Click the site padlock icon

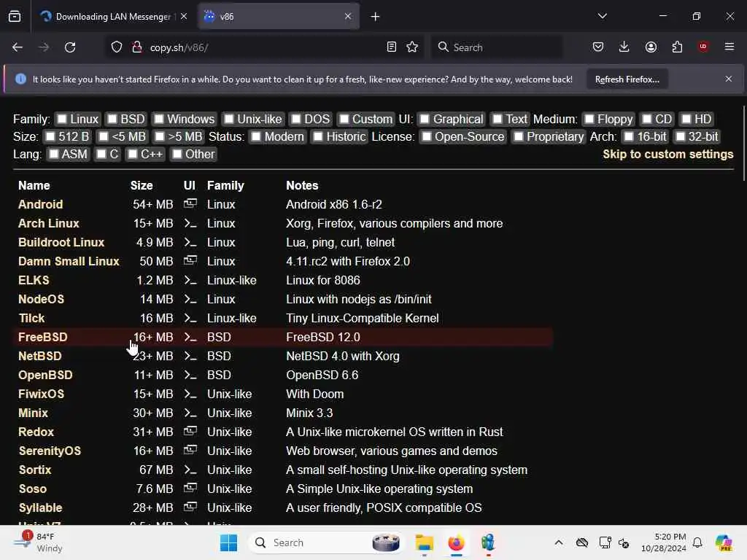(137, 47)
